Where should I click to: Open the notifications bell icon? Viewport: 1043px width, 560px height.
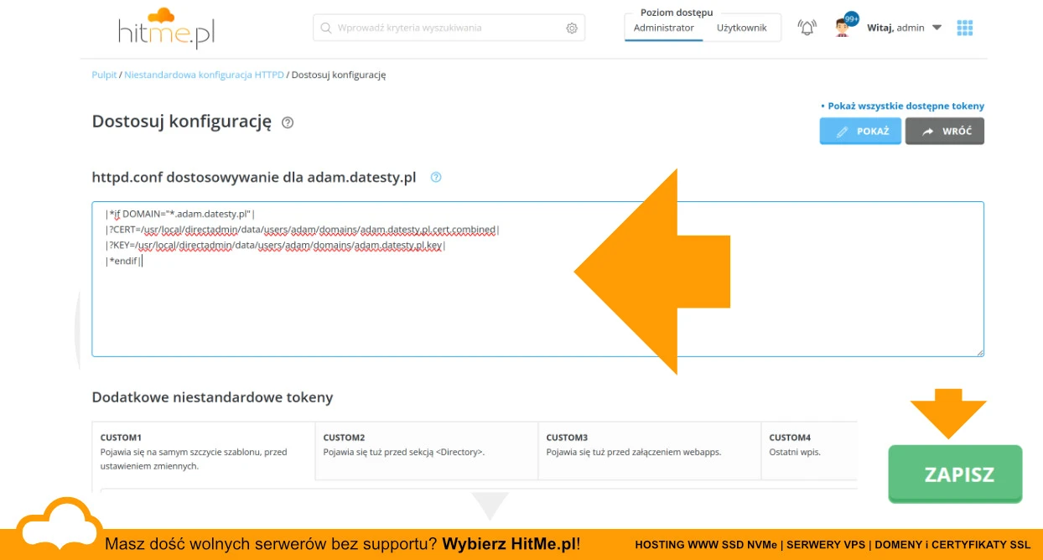tap(807, 28)
